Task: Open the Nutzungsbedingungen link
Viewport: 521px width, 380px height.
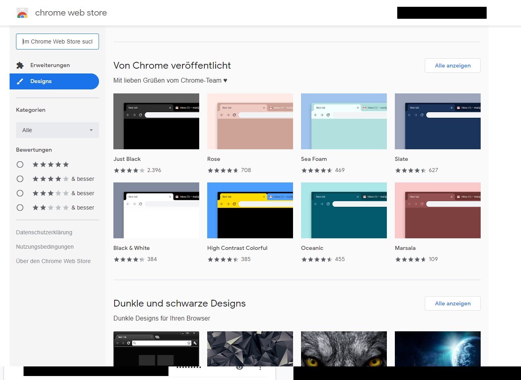Action: [45, 247]
